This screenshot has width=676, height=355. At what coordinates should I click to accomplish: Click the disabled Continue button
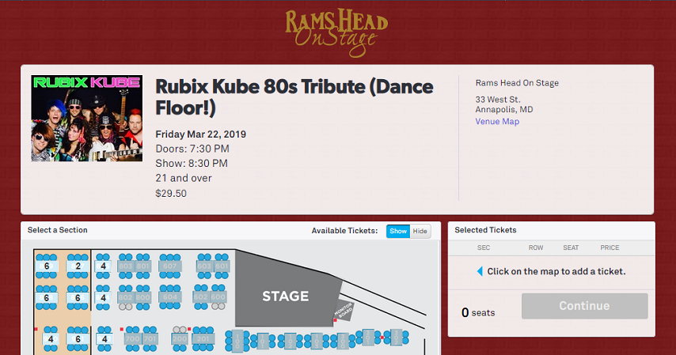click(x=585, y=306)
